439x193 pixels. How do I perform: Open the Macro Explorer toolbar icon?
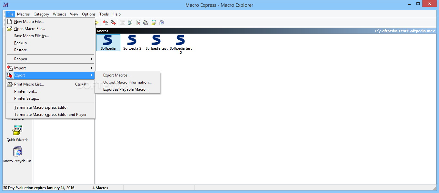click(123, 23)
